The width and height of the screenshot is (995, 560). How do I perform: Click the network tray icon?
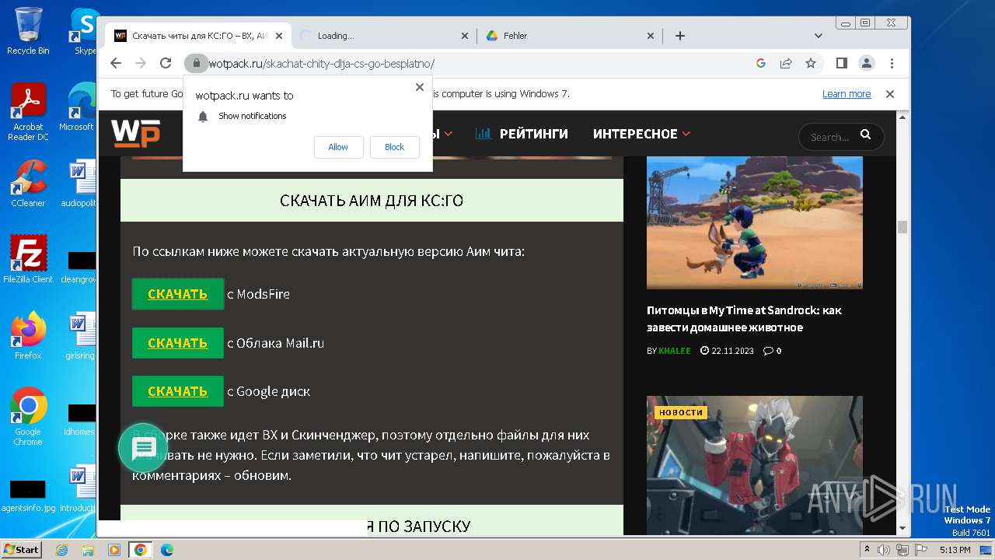tap(902, 550)
